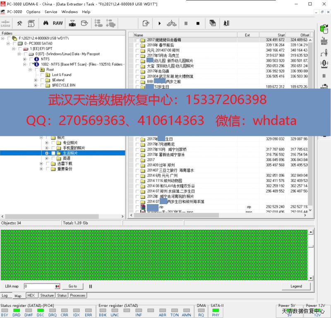
Task: Open the Legend button
Action: [x=296, y=286]
